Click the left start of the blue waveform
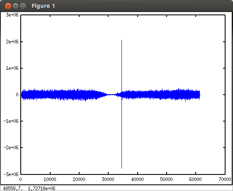Image resolution: width=233 pixels, height=191 pixels. coord(22,95)
